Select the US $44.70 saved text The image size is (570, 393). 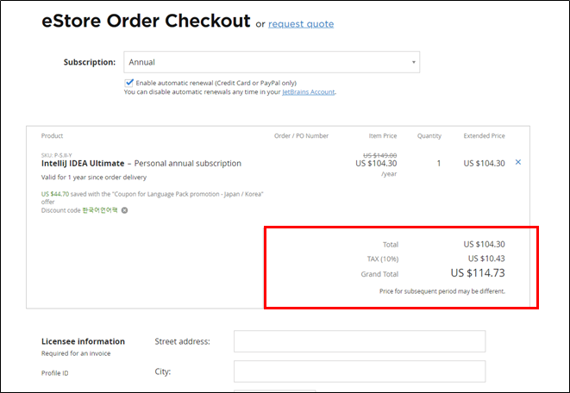pos(55,194)
